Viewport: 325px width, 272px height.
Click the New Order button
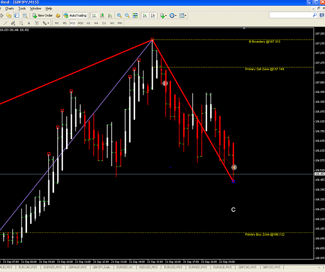click(x=43, y=16)
